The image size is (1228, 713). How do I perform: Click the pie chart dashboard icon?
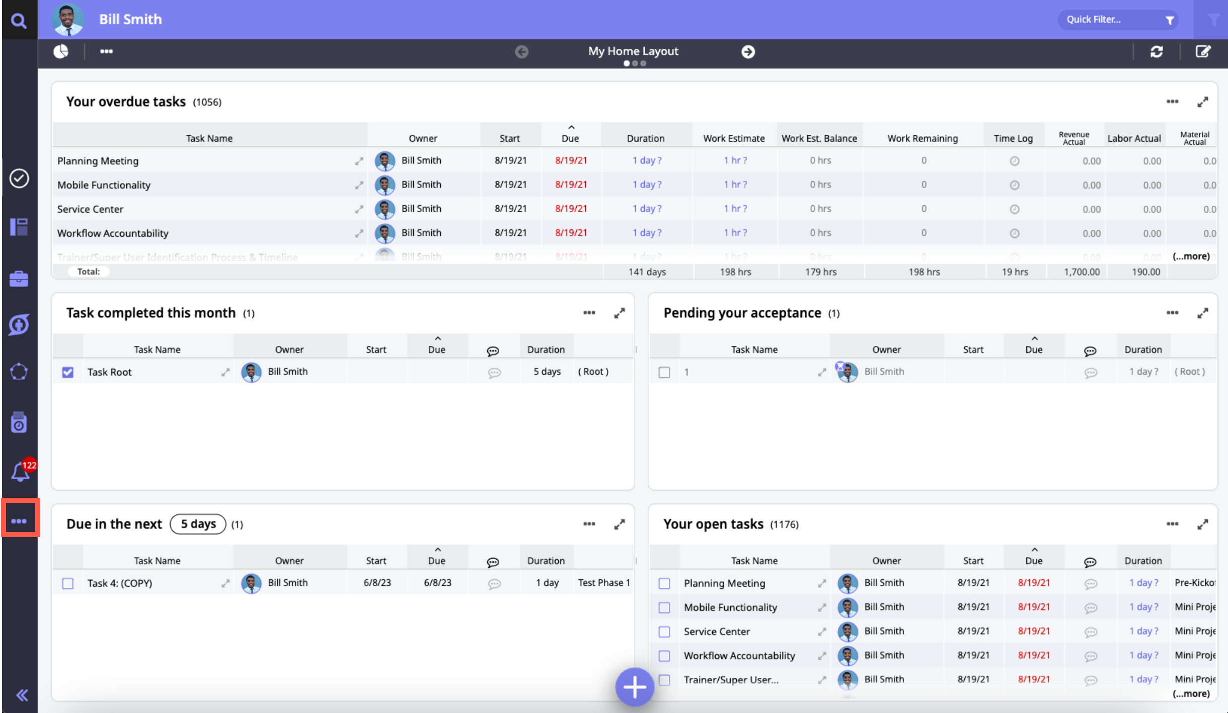pyautogui.click(x=61, y=51)
